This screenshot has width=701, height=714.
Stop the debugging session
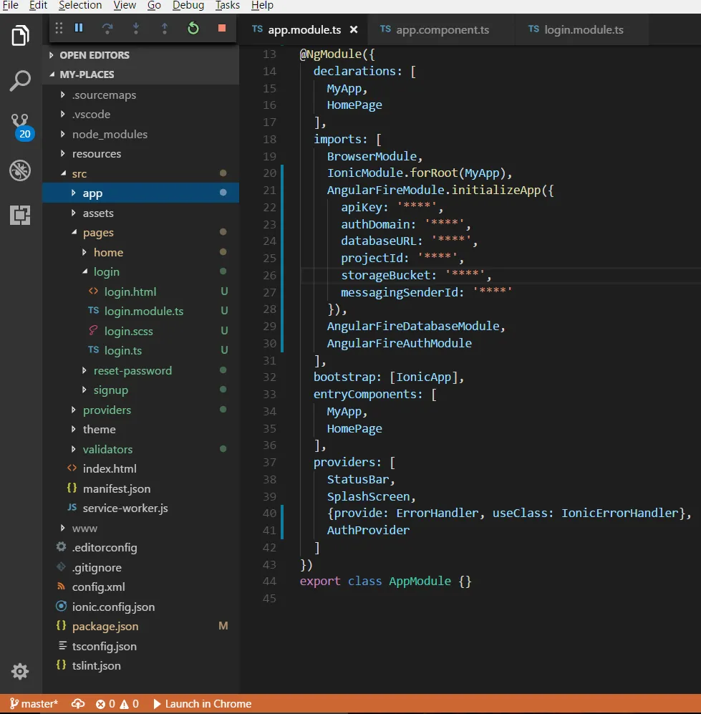click(222, 29)
